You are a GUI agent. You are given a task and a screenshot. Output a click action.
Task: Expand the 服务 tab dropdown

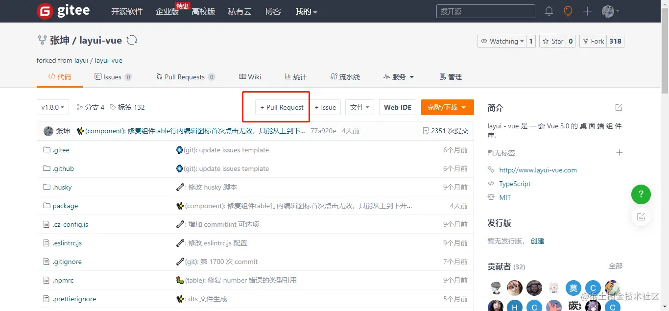399,77
